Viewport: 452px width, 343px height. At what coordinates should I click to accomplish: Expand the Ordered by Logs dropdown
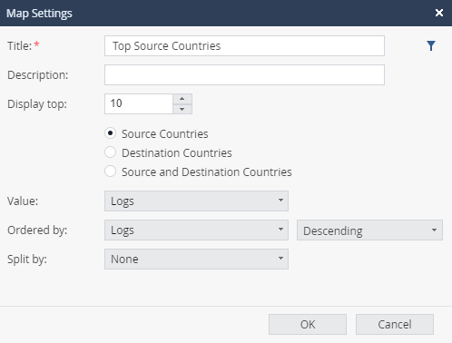196,230
